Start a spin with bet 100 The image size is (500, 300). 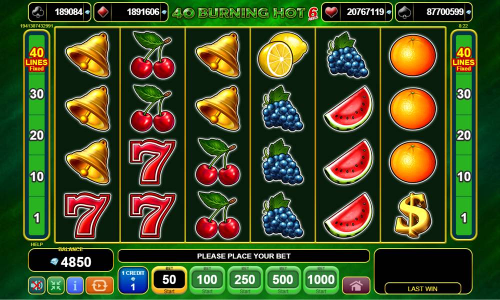207,280
